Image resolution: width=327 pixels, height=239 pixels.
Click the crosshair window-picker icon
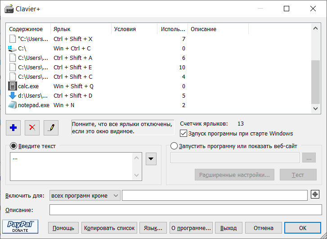[x=315, y=194]
